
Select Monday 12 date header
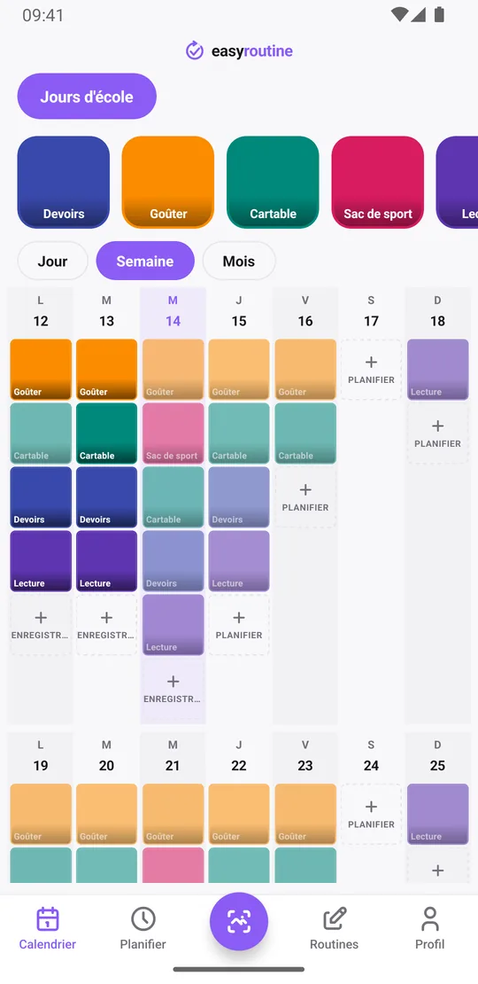tap(41, 312)
